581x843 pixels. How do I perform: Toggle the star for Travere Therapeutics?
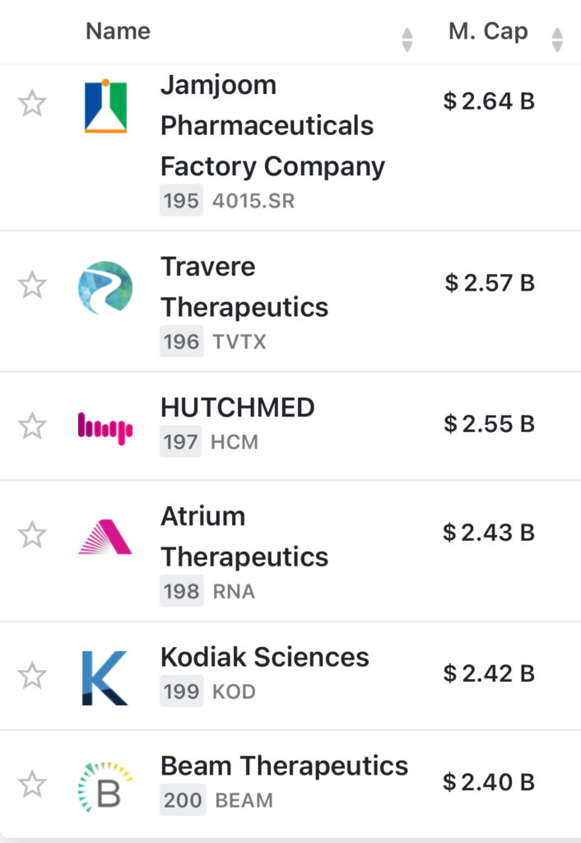pos(32,286)
